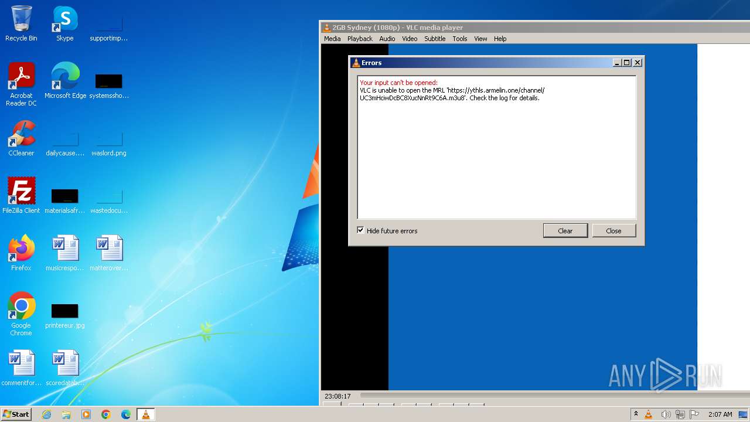Open VLC Tools menu

pyautogui.click(x=460, y=39)
